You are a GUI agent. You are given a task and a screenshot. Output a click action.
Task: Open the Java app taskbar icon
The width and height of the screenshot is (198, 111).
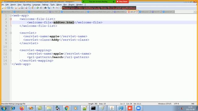point(112,108)
